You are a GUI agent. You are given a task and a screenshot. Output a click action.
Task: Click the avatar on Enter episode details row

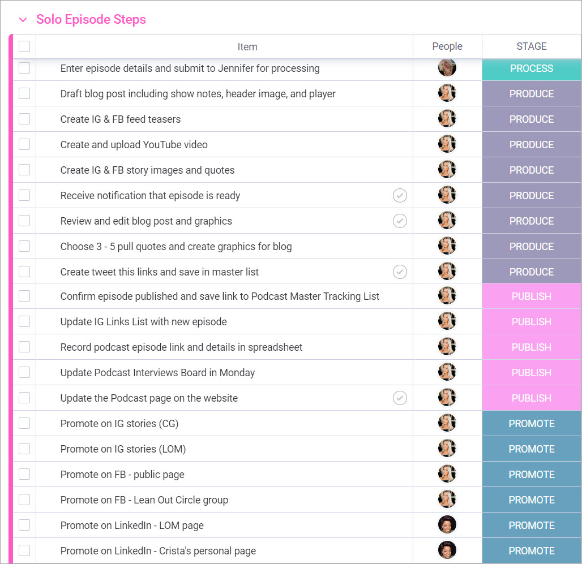tap(447, 68)
